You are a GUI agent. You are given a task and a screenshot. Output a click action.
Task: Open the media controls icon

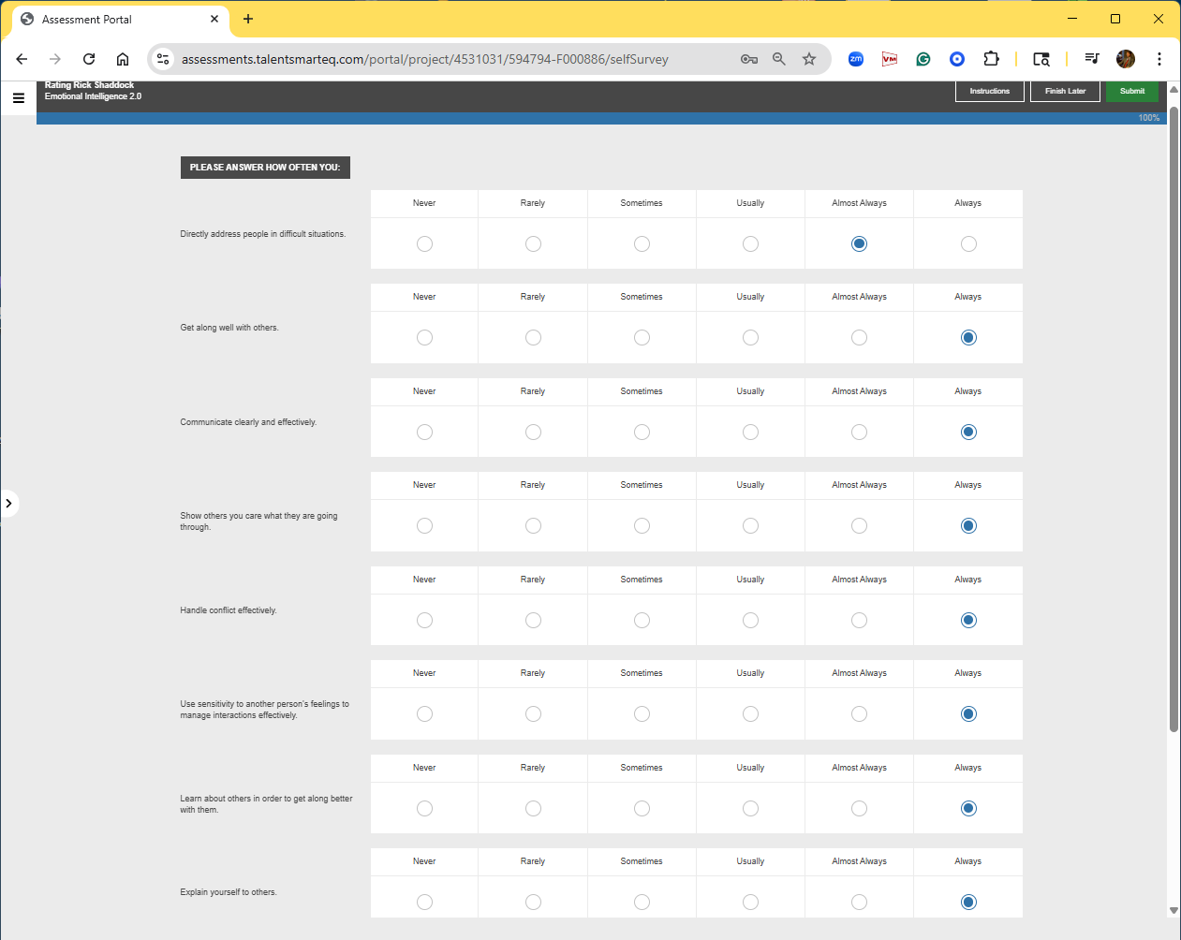click(1092, 59)
